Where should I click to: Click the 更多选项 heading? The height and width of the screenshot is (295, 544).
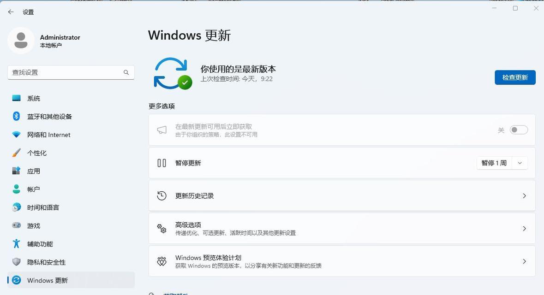161,106
